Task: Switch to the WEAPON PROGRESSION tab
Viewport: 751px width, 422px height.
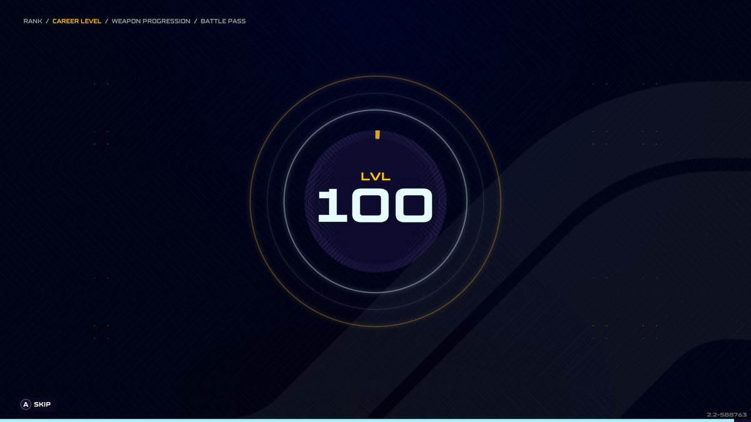Action: 150,21
